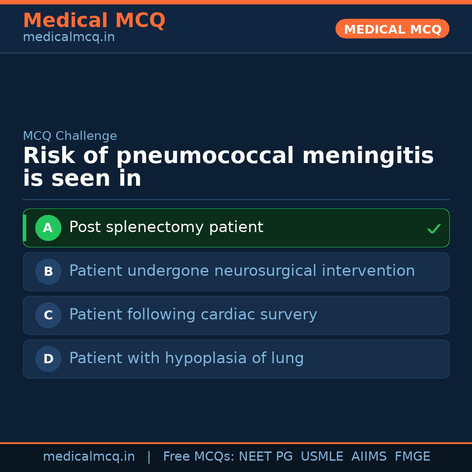Image resolution: width=472 pixels, height=472 pixels.
Task: Select answer text 'Post splenectomy patient'
Action: tap(166, 227)
